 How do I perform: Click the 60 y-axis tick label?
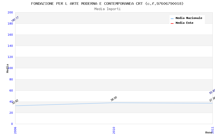(x=11, y=90)
